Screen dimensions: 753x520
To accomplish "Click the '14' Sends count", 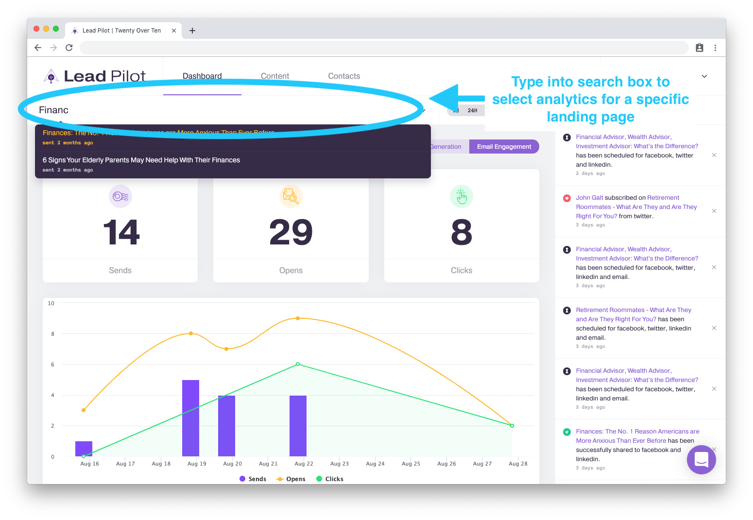I will point(121,232).
